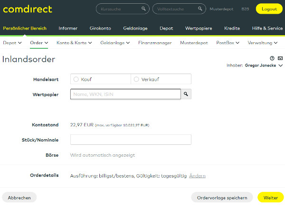
Task: Focus the Wertpapier Name, WKN, ISIN field
Action: (125, 94)
